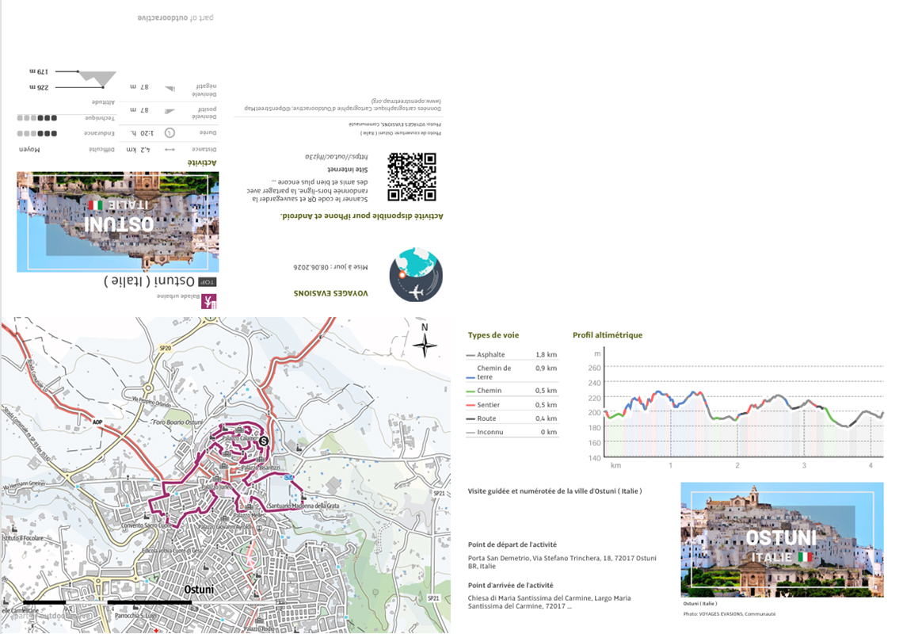Click the Chiesa di Maria Santissima arrival address

coord(550,602)
